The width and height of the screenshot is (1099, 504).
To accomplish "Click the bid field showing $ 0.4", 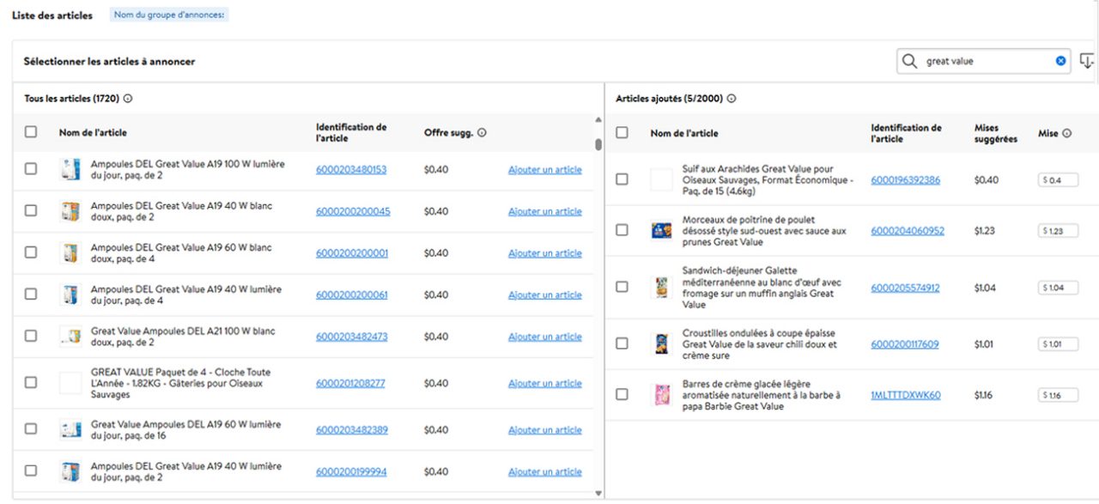I will tap(1058, 180).
